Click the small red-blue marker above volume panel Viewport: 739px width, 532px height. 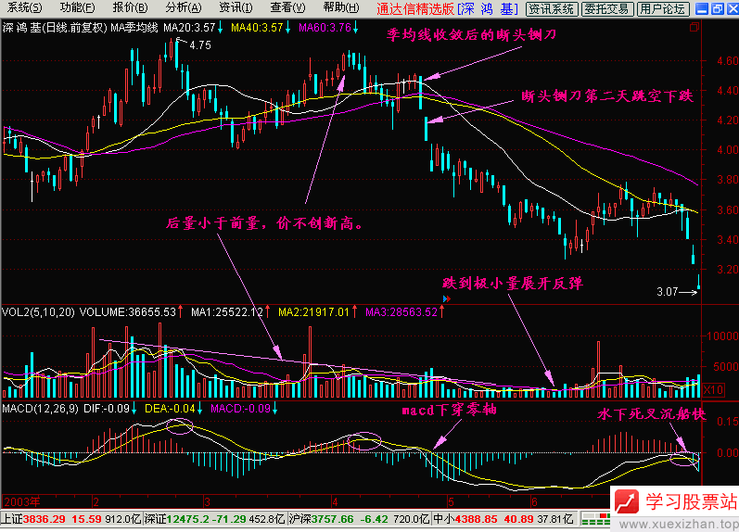tap(447, 298)
